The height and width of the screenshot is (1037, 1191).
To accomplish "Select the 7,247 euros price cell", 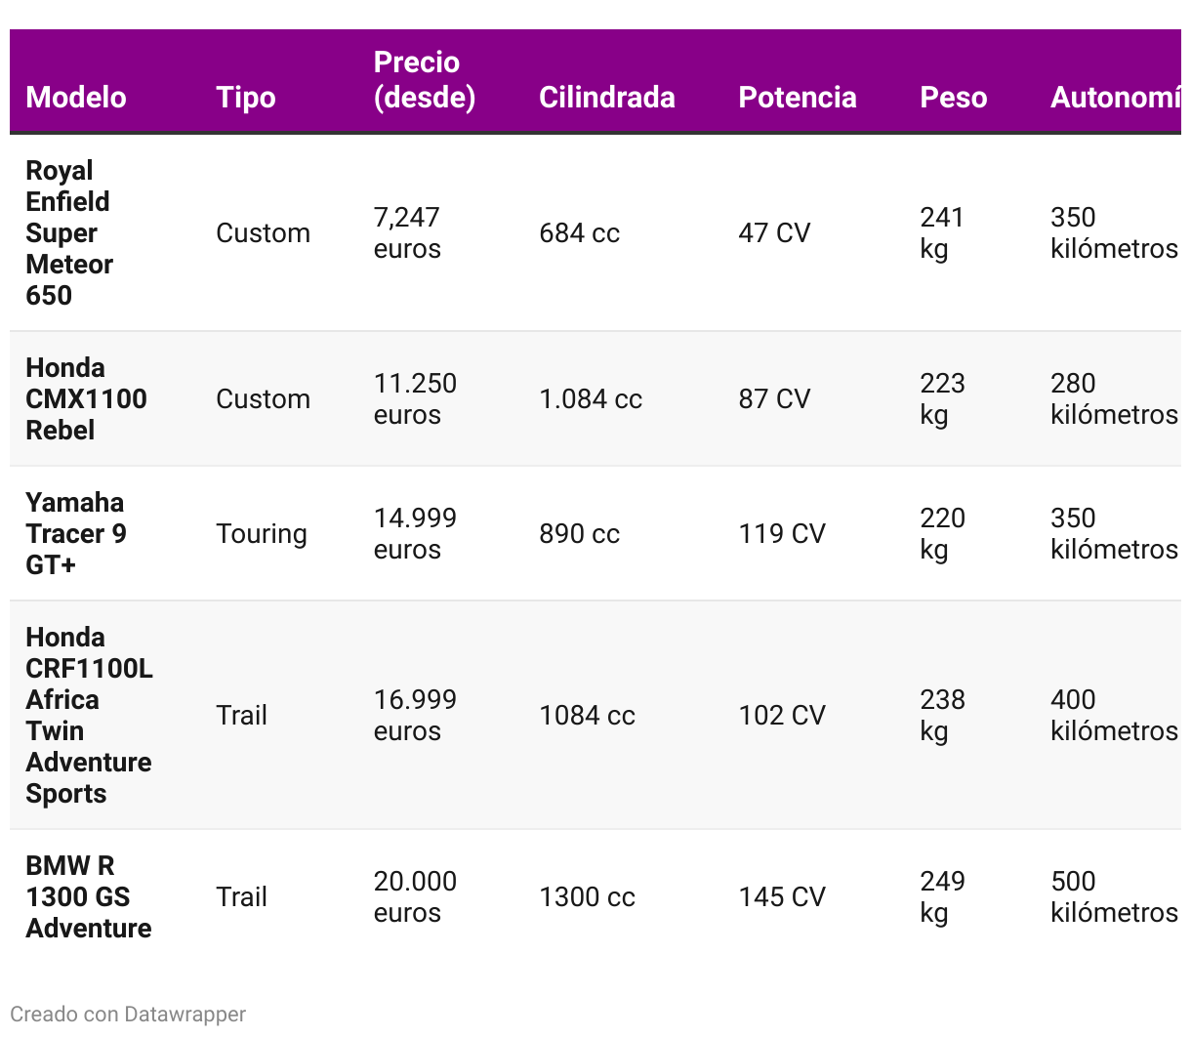I will pyautogui.click(x=407, y=232).
